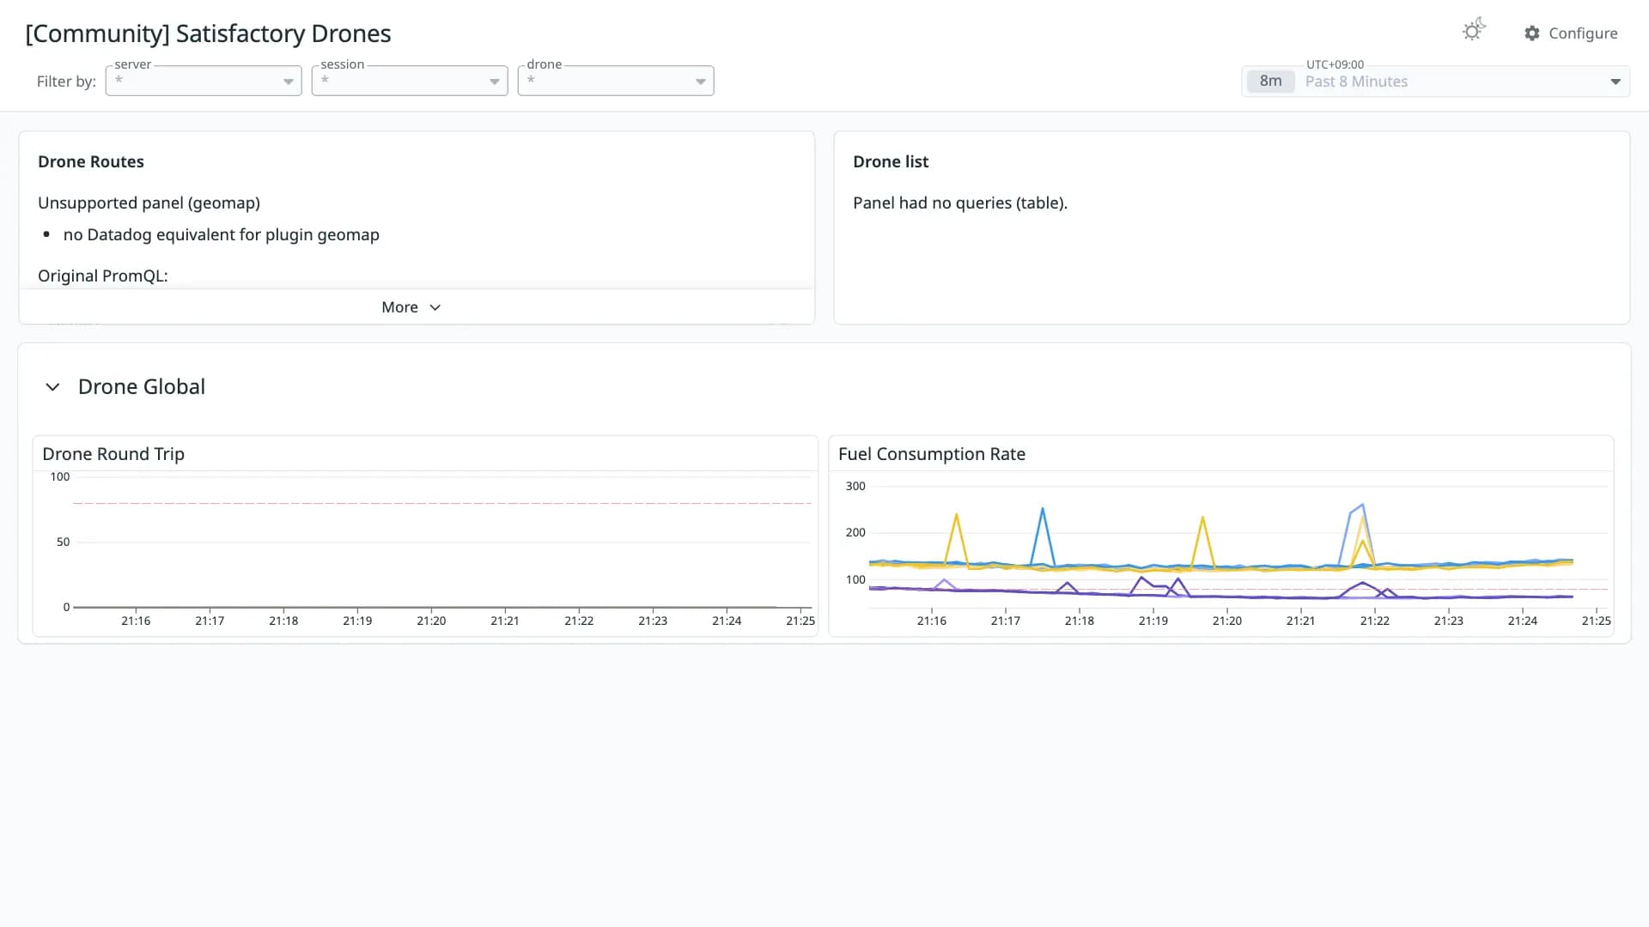Click the Drone list panel title
Image resolution: width=1649 pixels, height=927 pixels.
tap(891, 162)
